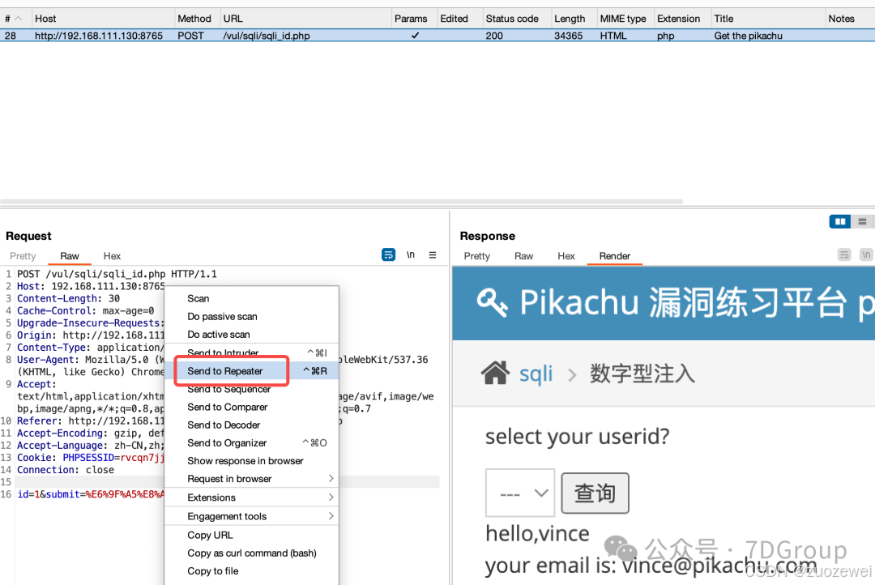875x585 pixels.
Task: Choose Send to Decoder
Action: coord(252,425)
